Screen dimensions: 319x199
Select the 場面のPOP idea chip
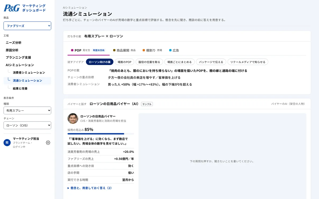coord(124,62)
